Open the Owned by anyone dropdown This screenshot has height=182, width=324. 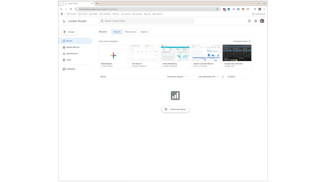point(177,77)
